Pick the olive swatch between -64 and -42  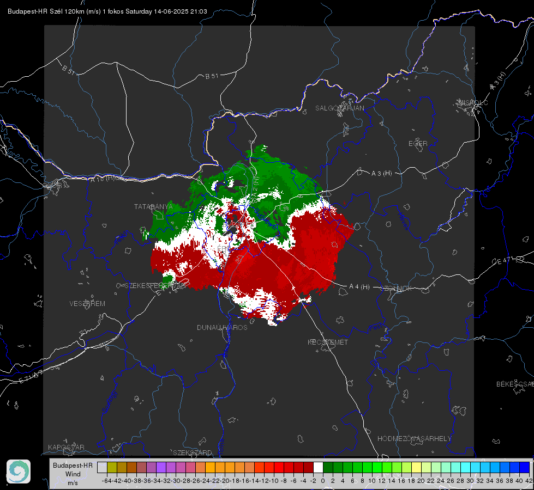coord(112,468)
